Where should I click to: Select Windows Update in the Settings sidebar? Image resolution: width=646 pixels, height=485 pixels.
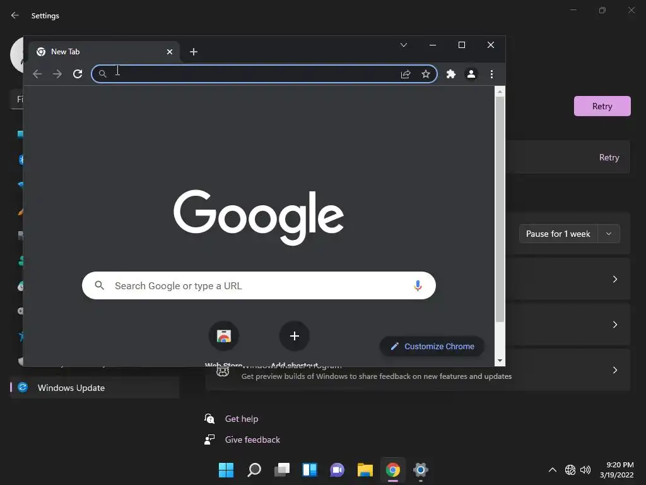pos(95,388)
